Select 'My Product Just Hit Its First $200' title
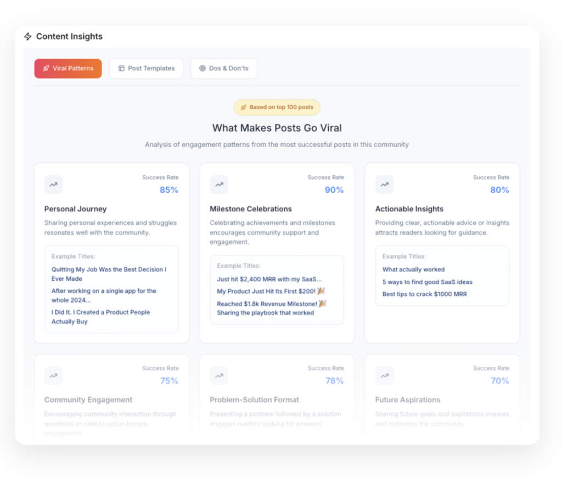Viewport: 562px width, 482px height. pos(271,291)
